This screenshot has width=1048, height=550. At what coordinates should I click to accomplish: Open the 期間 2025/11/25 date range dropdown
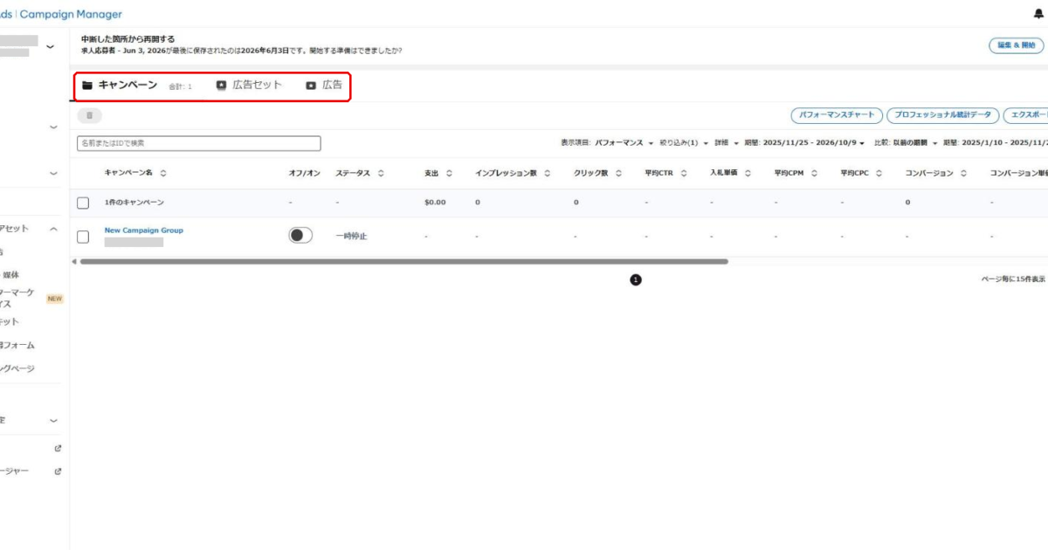click(805, 142)
